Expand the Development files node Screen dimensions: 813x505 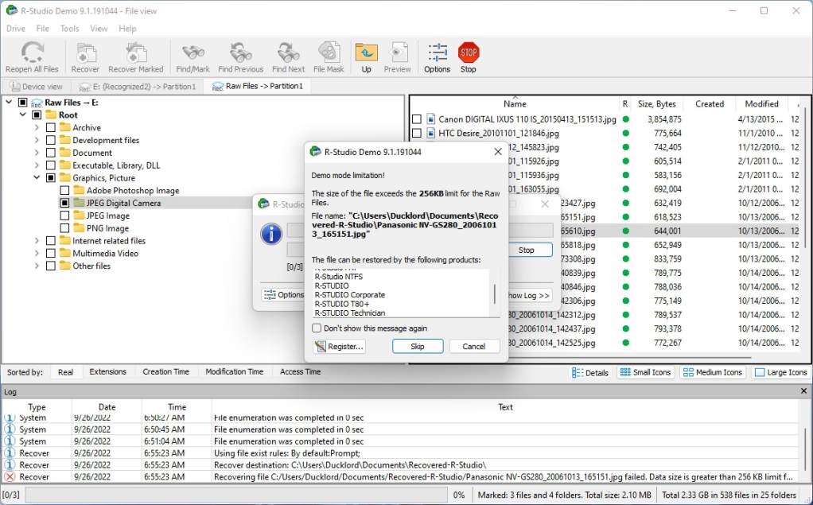pyautogui.click(x=37, y=140)
